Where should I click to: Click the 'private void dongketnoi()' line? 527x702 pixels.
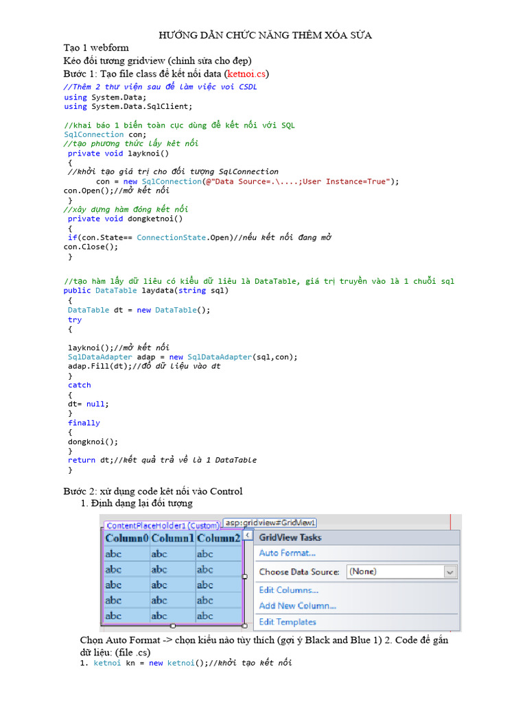(125, 219)
